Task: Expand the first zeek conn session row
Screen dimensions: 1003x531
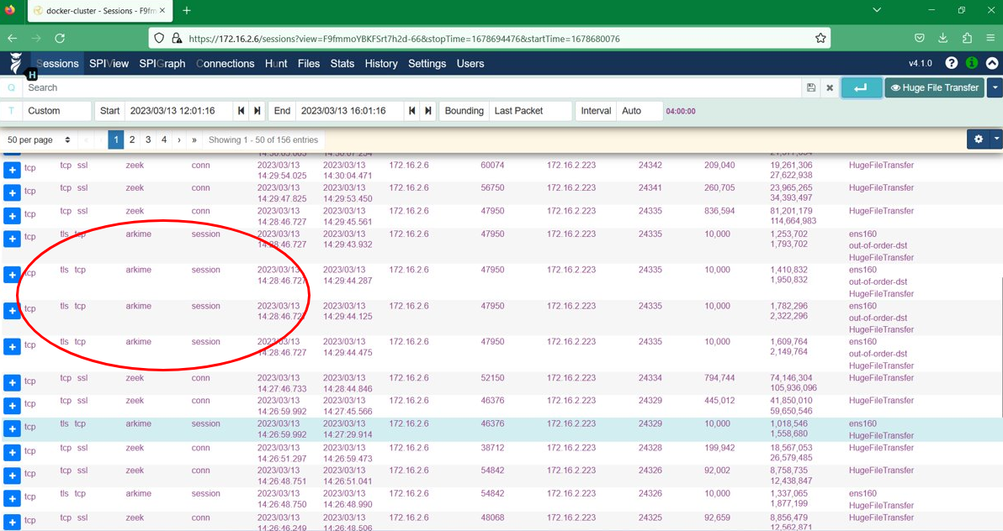Action: [12, 169]
